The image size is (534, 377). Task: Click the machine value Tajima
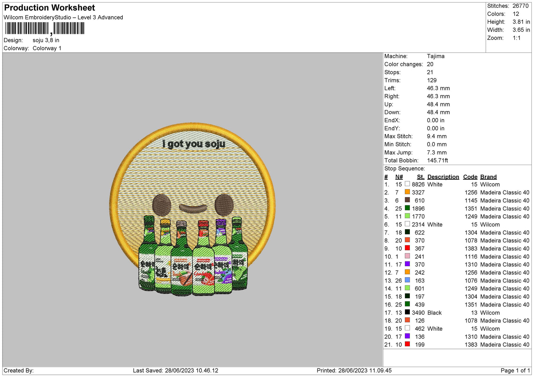pos(436,56)
